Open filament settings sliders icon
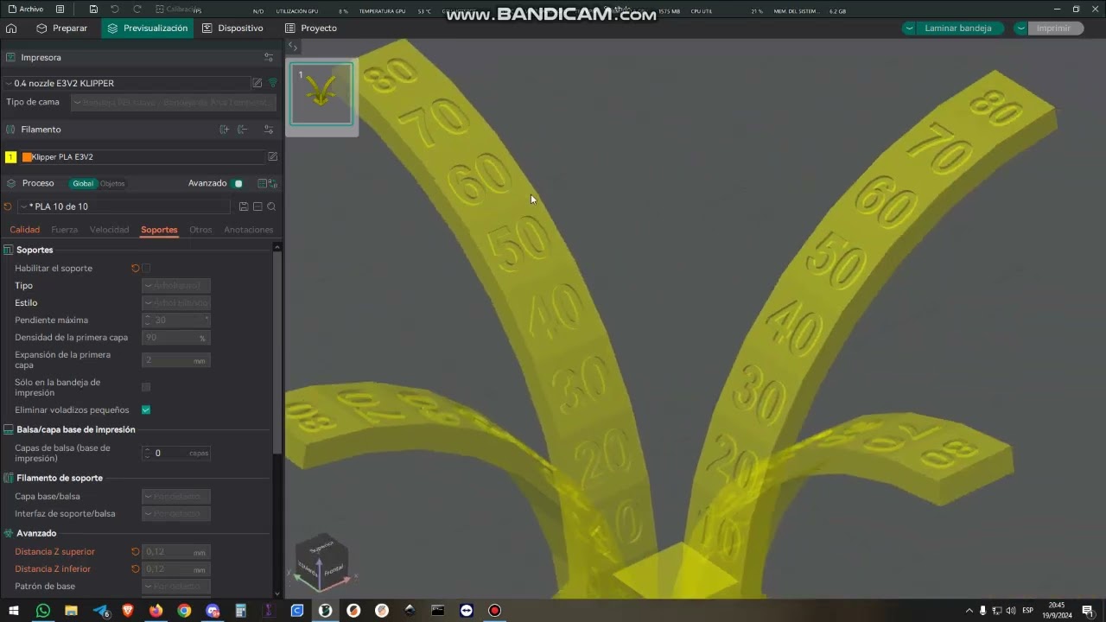Viewport: 1106px width, 622px height. tap(269, 130)
